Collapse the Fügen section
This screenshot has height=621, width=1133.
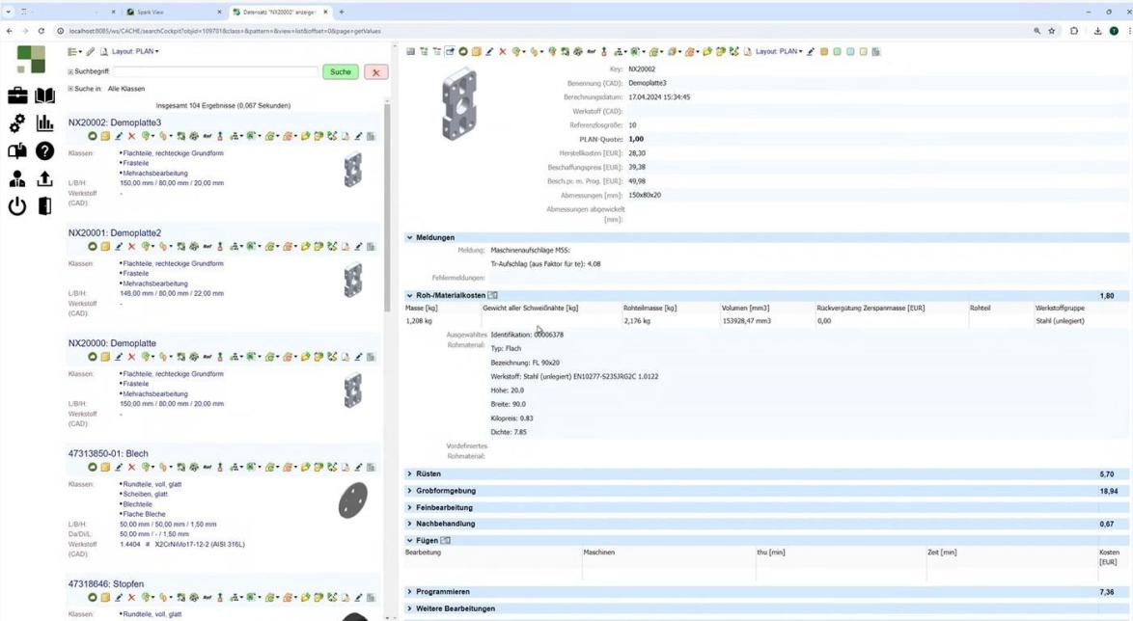410,540
